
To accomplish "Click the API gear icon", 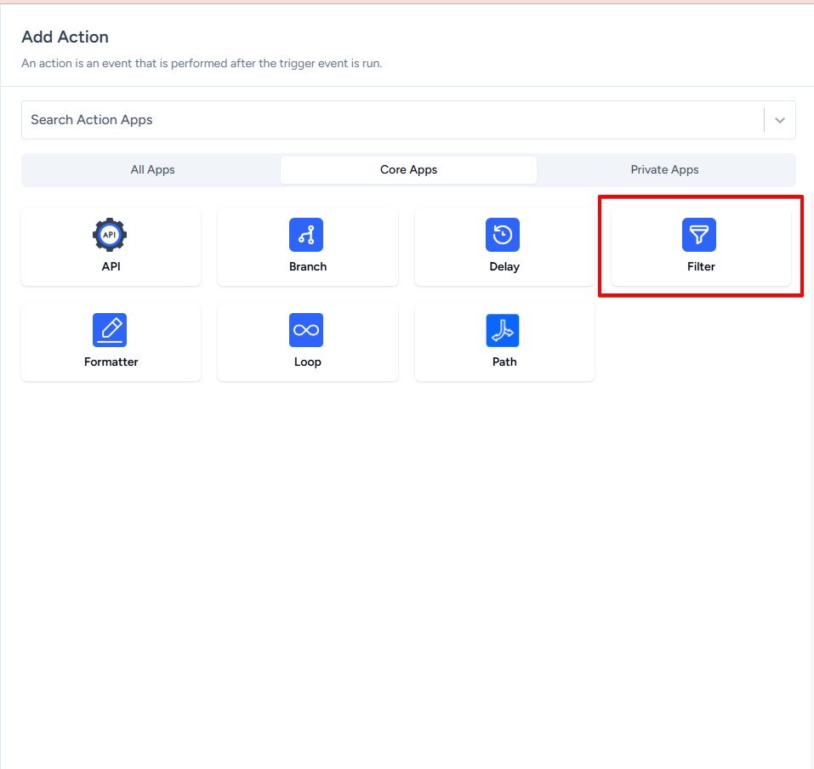I will pyautogui.click(x=110, y=235).
